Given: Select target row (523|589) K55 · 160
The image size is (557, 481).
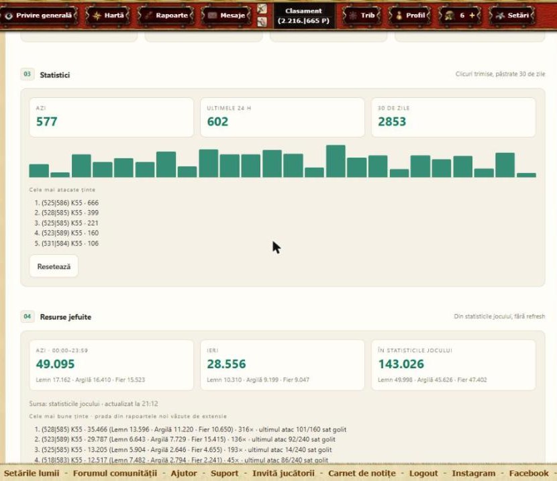Looking at the screenshot, I should (x=67, y=233).
